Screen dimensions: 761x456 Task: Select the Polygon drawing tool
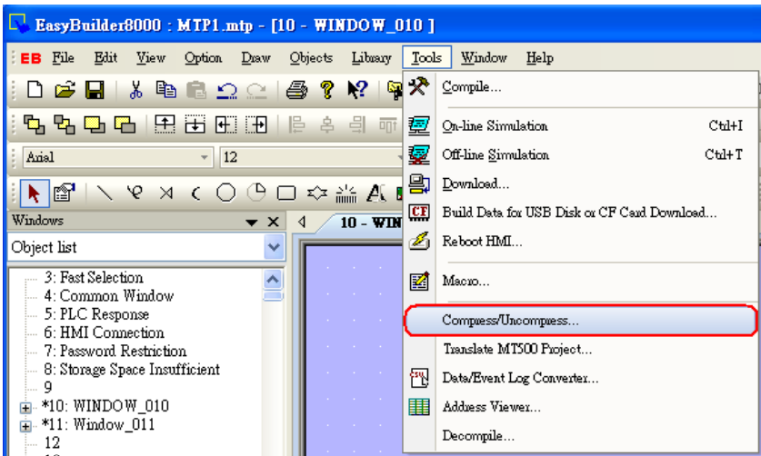(317, 193)
